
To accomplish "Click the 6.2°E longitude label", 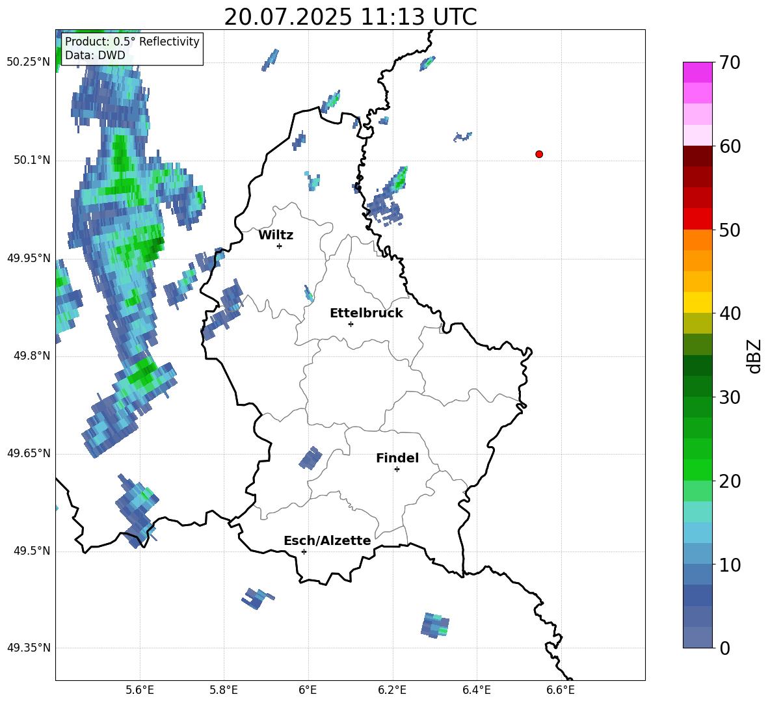I will point(392,690).
